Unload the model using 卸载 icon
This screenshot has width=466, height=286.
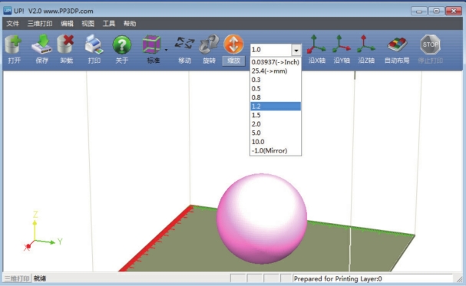click(66, 44)
